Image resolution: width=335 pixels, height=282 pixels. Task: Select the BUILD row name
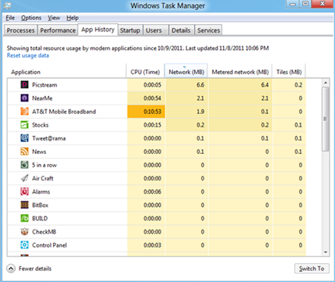pos(40,219)
